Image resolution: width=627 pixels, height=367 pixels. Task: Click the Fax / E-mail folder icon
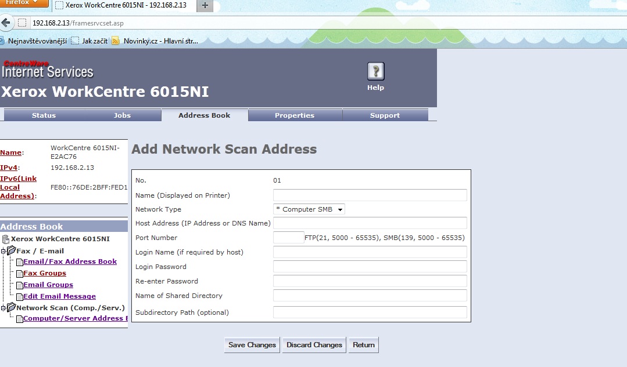coord(11,250)
